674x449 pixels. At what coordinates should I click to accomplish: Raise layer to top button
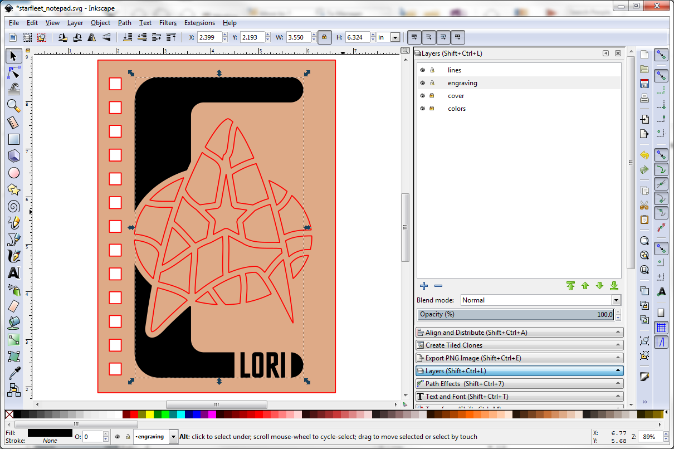[x=570, y=286]
